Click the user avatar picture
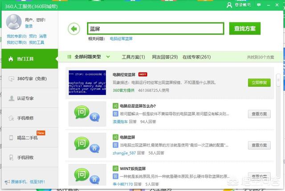Image resolution: width=285 pixels, height=191 pixels. (14, 22)
